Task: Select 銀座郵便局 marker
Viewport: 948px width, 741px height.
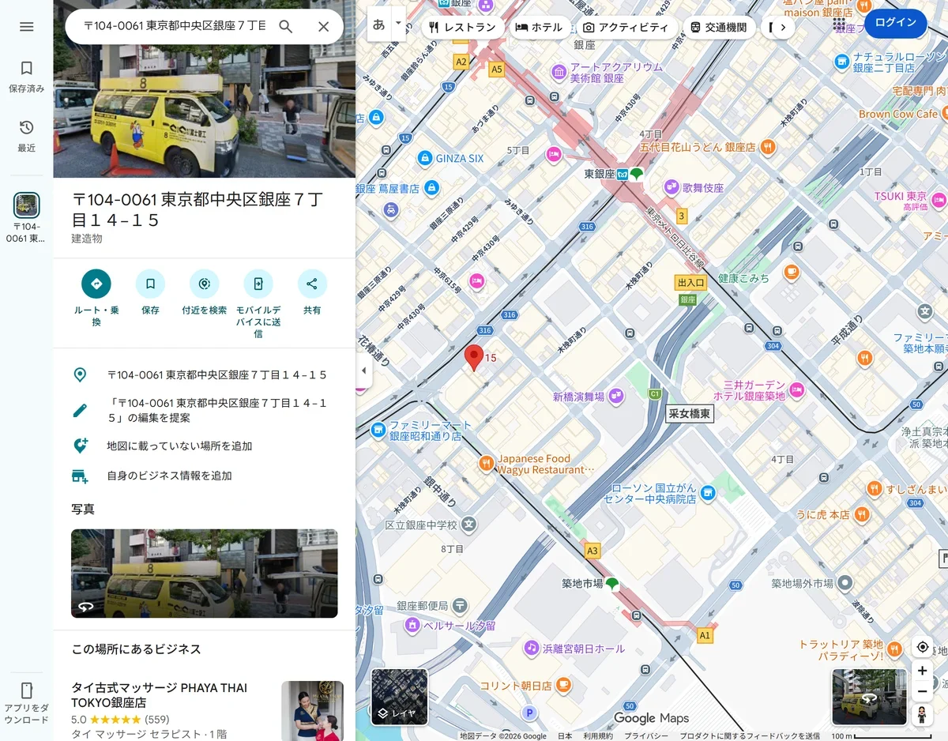Action: (x=460, y=605)
